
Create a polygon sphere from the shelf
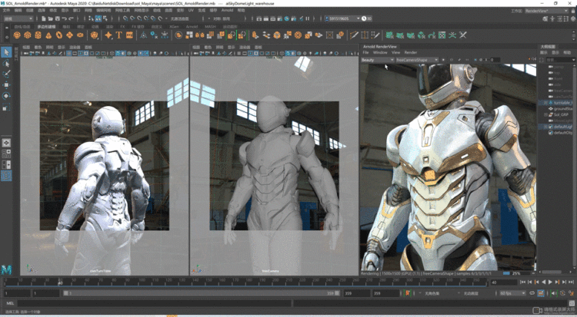click(17, 35)
